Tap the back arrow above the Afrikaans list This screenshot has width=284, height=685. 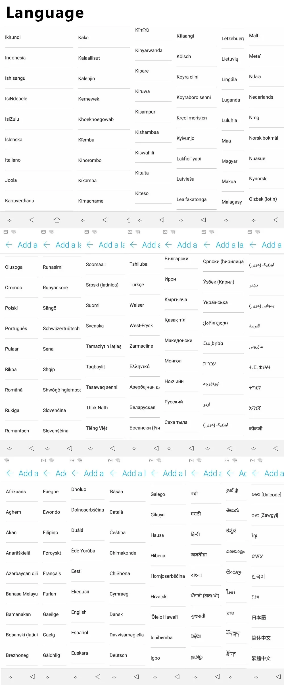pyautogui.click(x=10, y=473)
